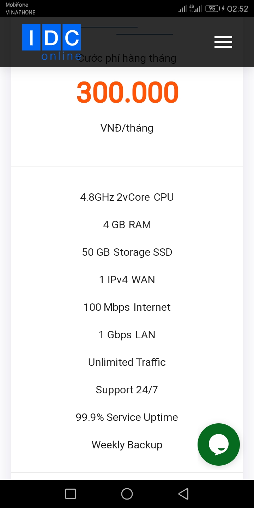Tap the 99.9% Service Uptime text

tap(127, 417)
